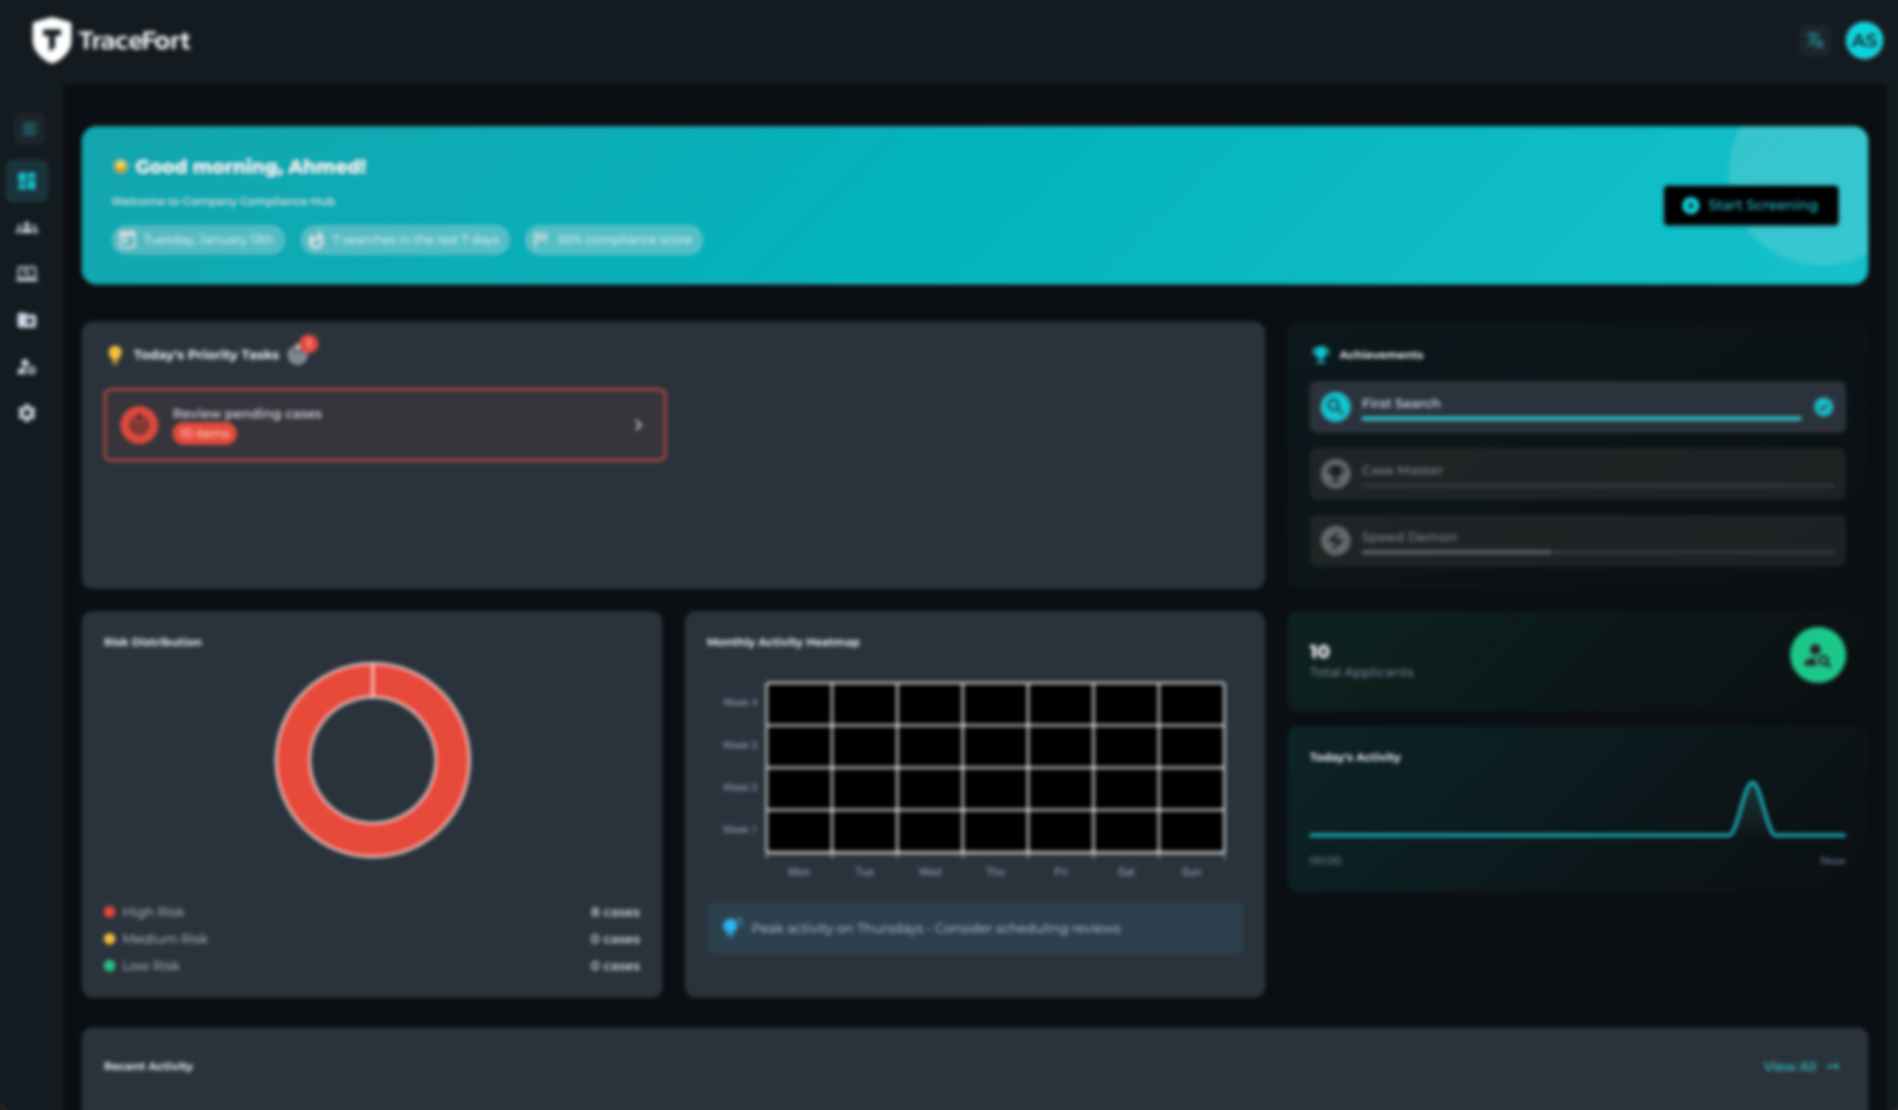This screenshot has height=1110, width=1898.
Task: Click the language translate icon
Action: coord(1815,40)
